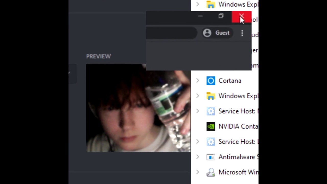This screenshot has height=184, width=327.
Task: Click the Cortana process icon
Action: 211,81
